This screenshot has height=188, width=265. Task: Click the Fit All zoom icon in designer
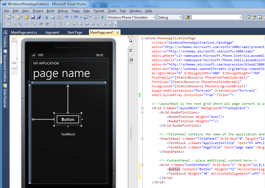tap(14, 72)
